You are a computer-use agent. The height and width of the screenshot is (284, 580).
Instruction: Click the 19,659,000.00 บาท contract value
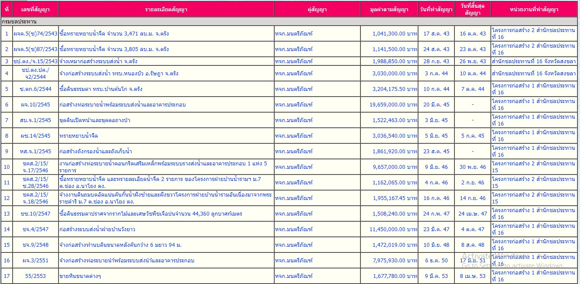tap(393, 105)
